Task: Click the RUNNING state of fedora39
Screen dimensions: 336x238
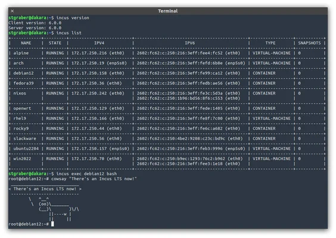Action: pyautogui.click(x=55, y=83)
